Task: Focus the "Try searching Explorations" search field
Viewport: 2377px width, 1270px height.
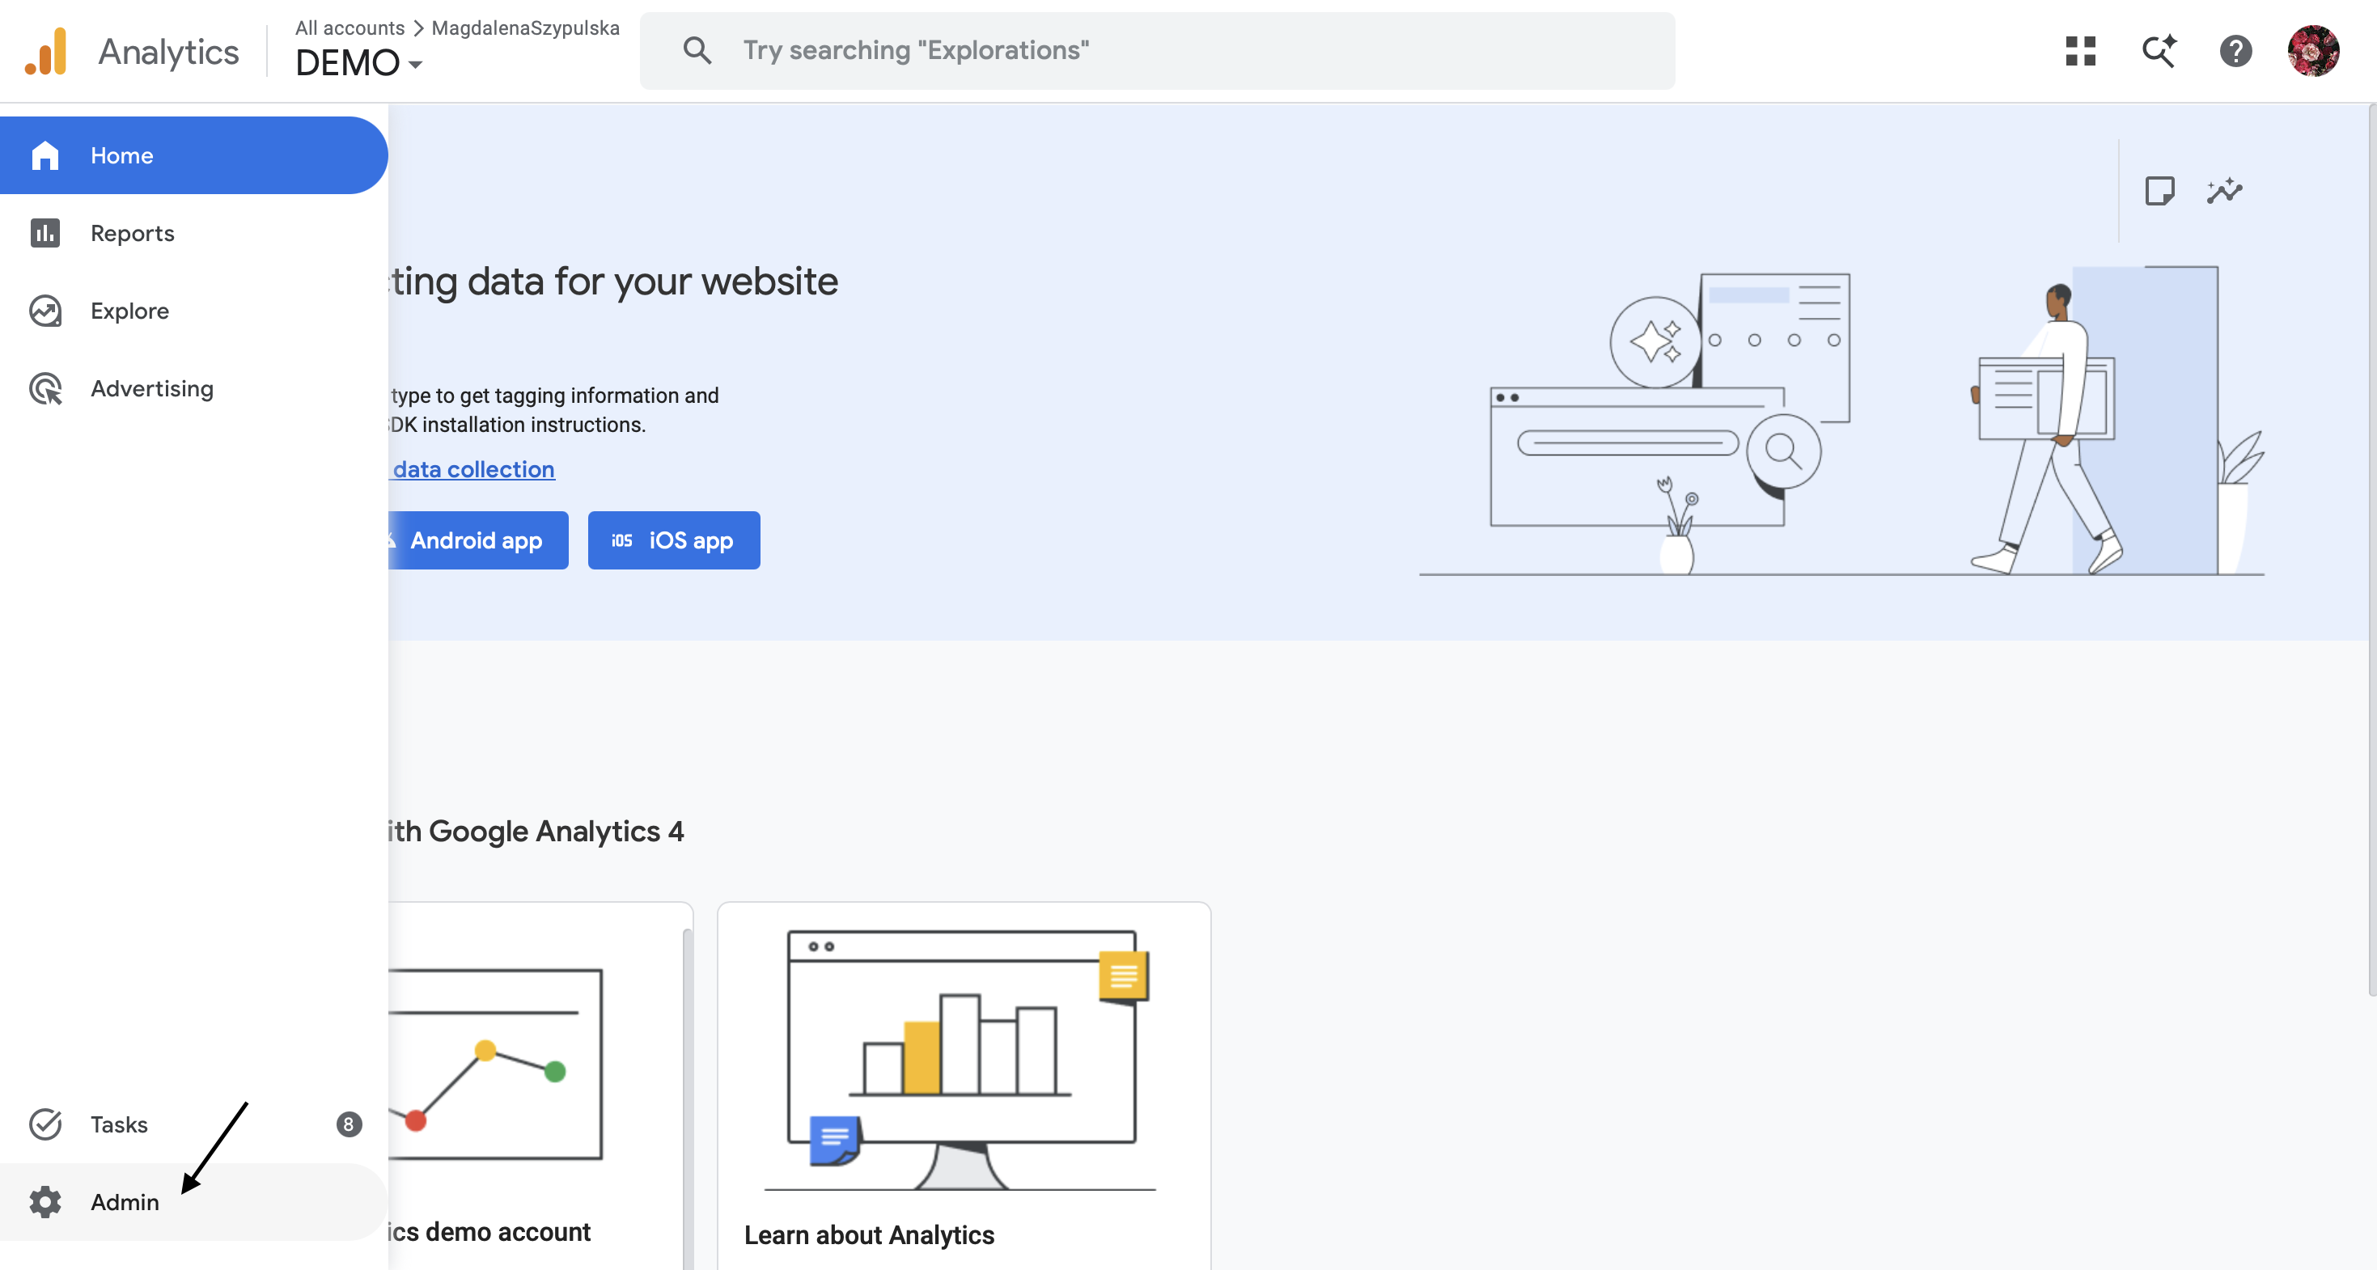Action: click(x=1157, y=50)
